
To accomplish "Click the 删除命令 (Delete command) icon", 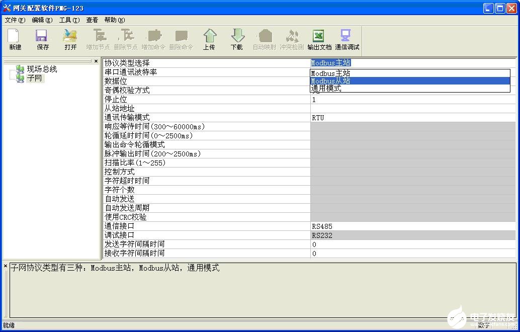I will point(181,36).
